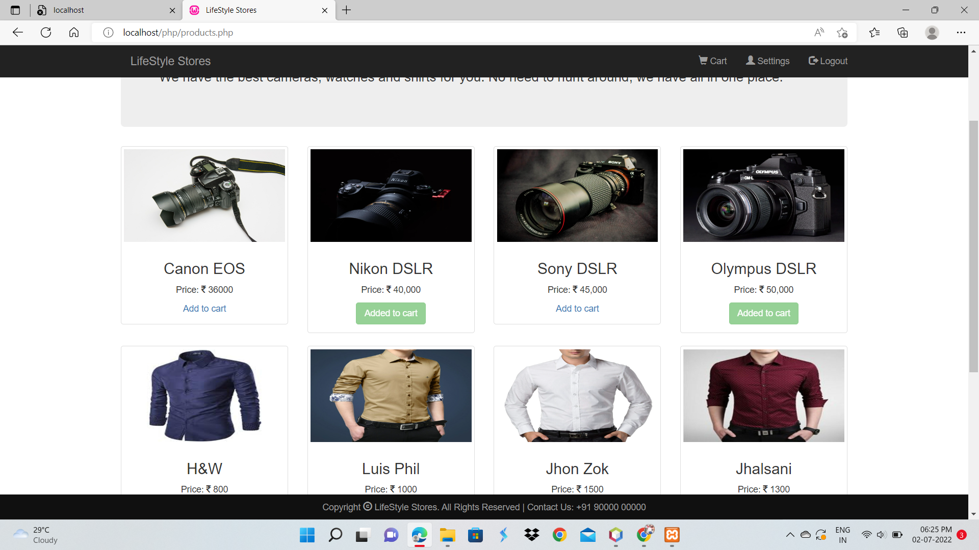This screenshot has width=979, height=550.
Task: Click the Jhon Zok white shirt image
Action: [x=577, y=396]
